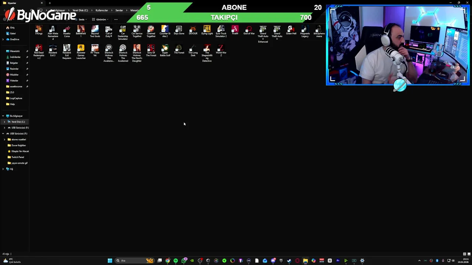Select Euro Truck Simulator 2 shortcut
Screen dimensions: 472x265
221,32
